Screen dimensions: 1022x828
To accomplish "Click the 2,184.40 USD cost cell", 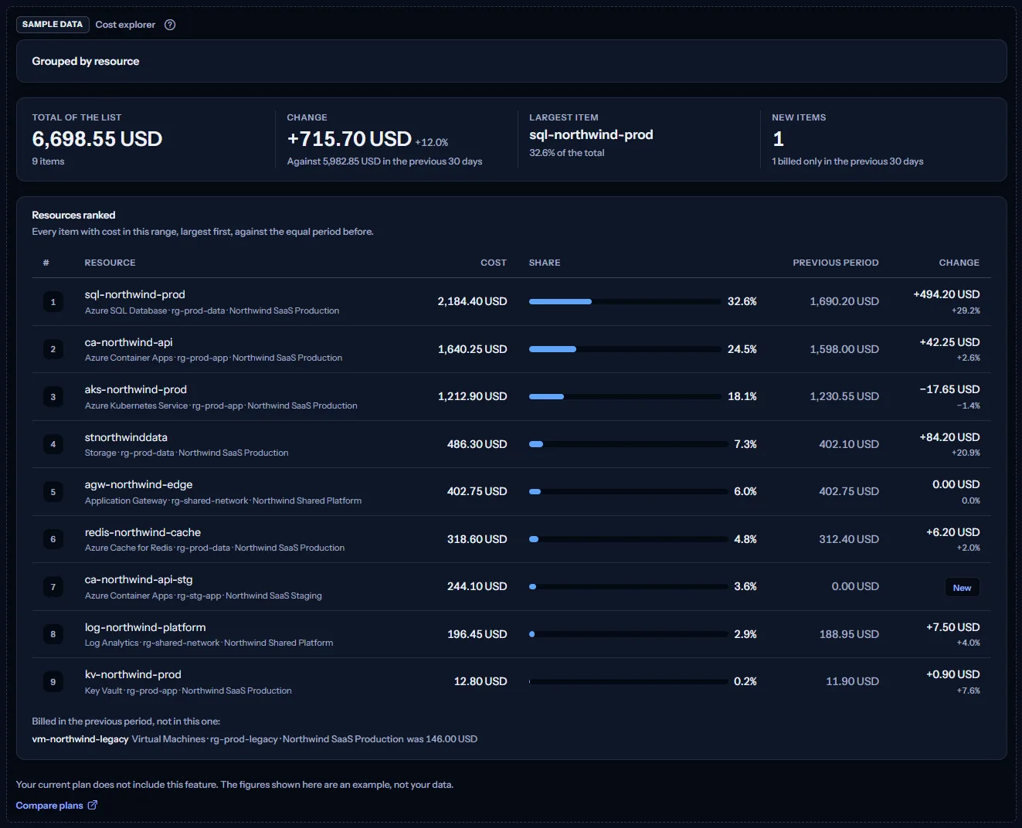I will pyautogui.click(x=473, y=301).
